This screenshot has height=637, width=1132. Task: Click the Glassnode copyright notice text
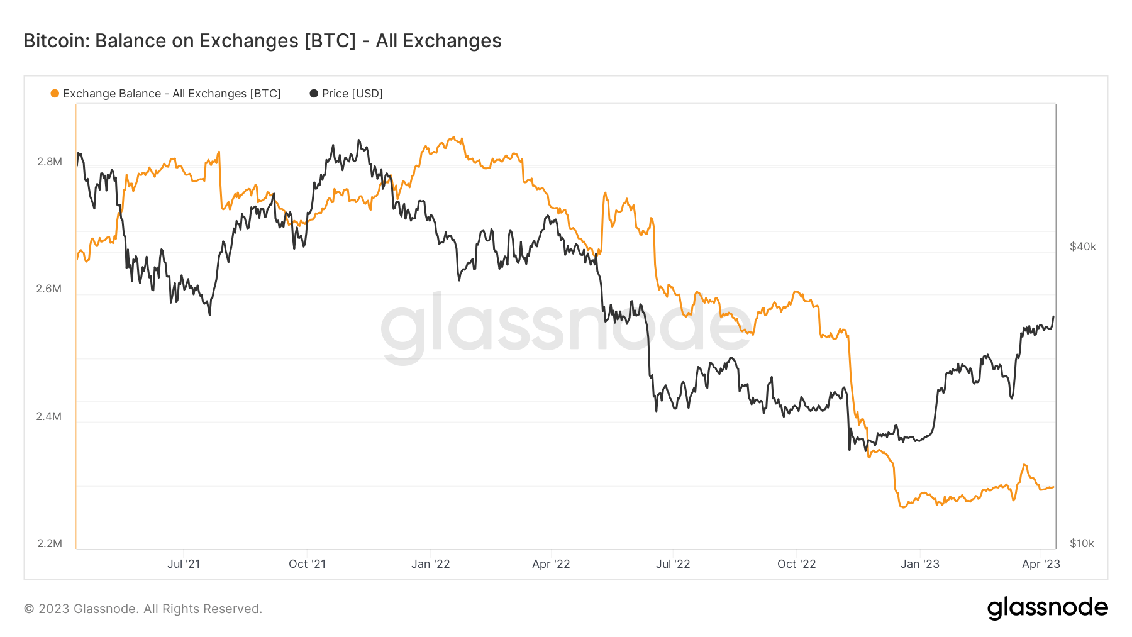[x=143, y=609]
